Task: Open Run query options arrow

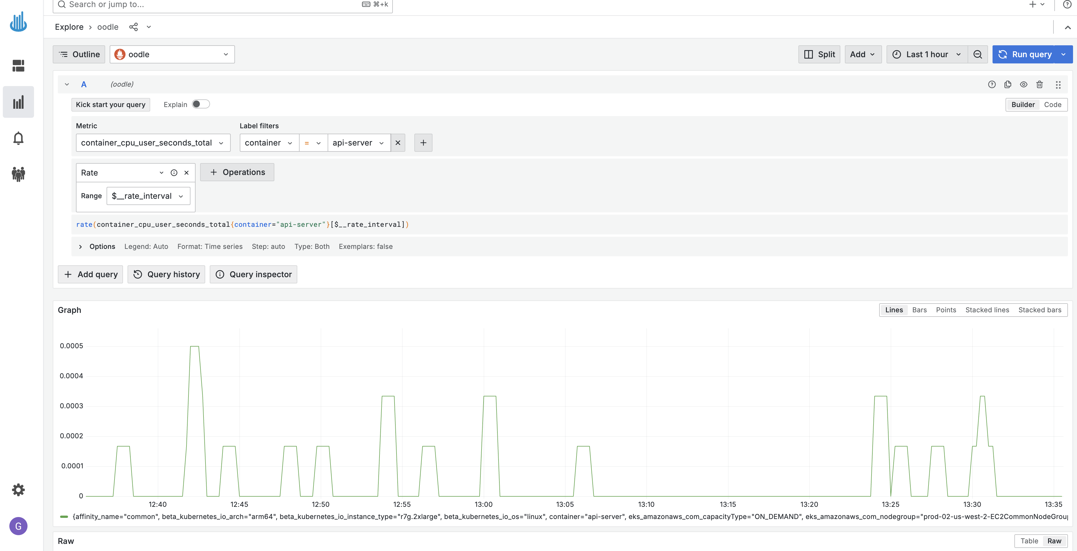Action: [1063, 54]
